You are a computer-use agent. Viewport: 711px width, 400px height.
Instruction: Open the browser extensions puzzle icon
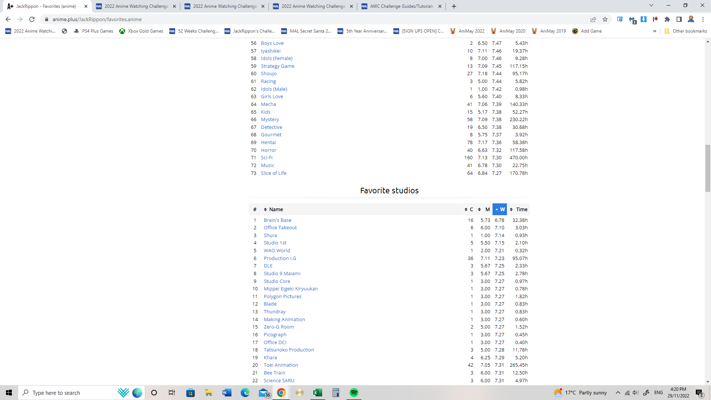tap(667, 19)
